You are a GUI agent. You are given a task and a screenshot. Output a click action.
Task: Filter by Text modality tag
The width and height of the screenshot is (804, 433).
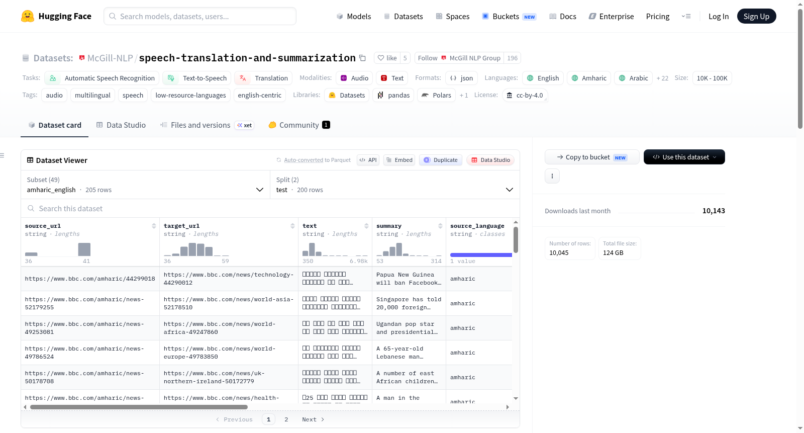tap(392, 78)
